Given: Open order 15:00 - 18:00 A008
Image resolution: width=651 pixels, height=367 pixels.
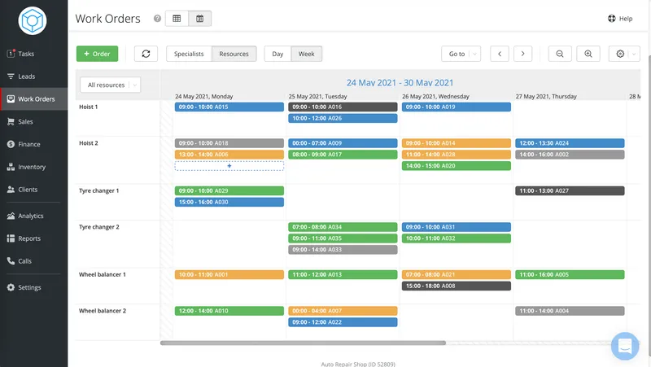Looking at the screenshot, I should (457, 286).
